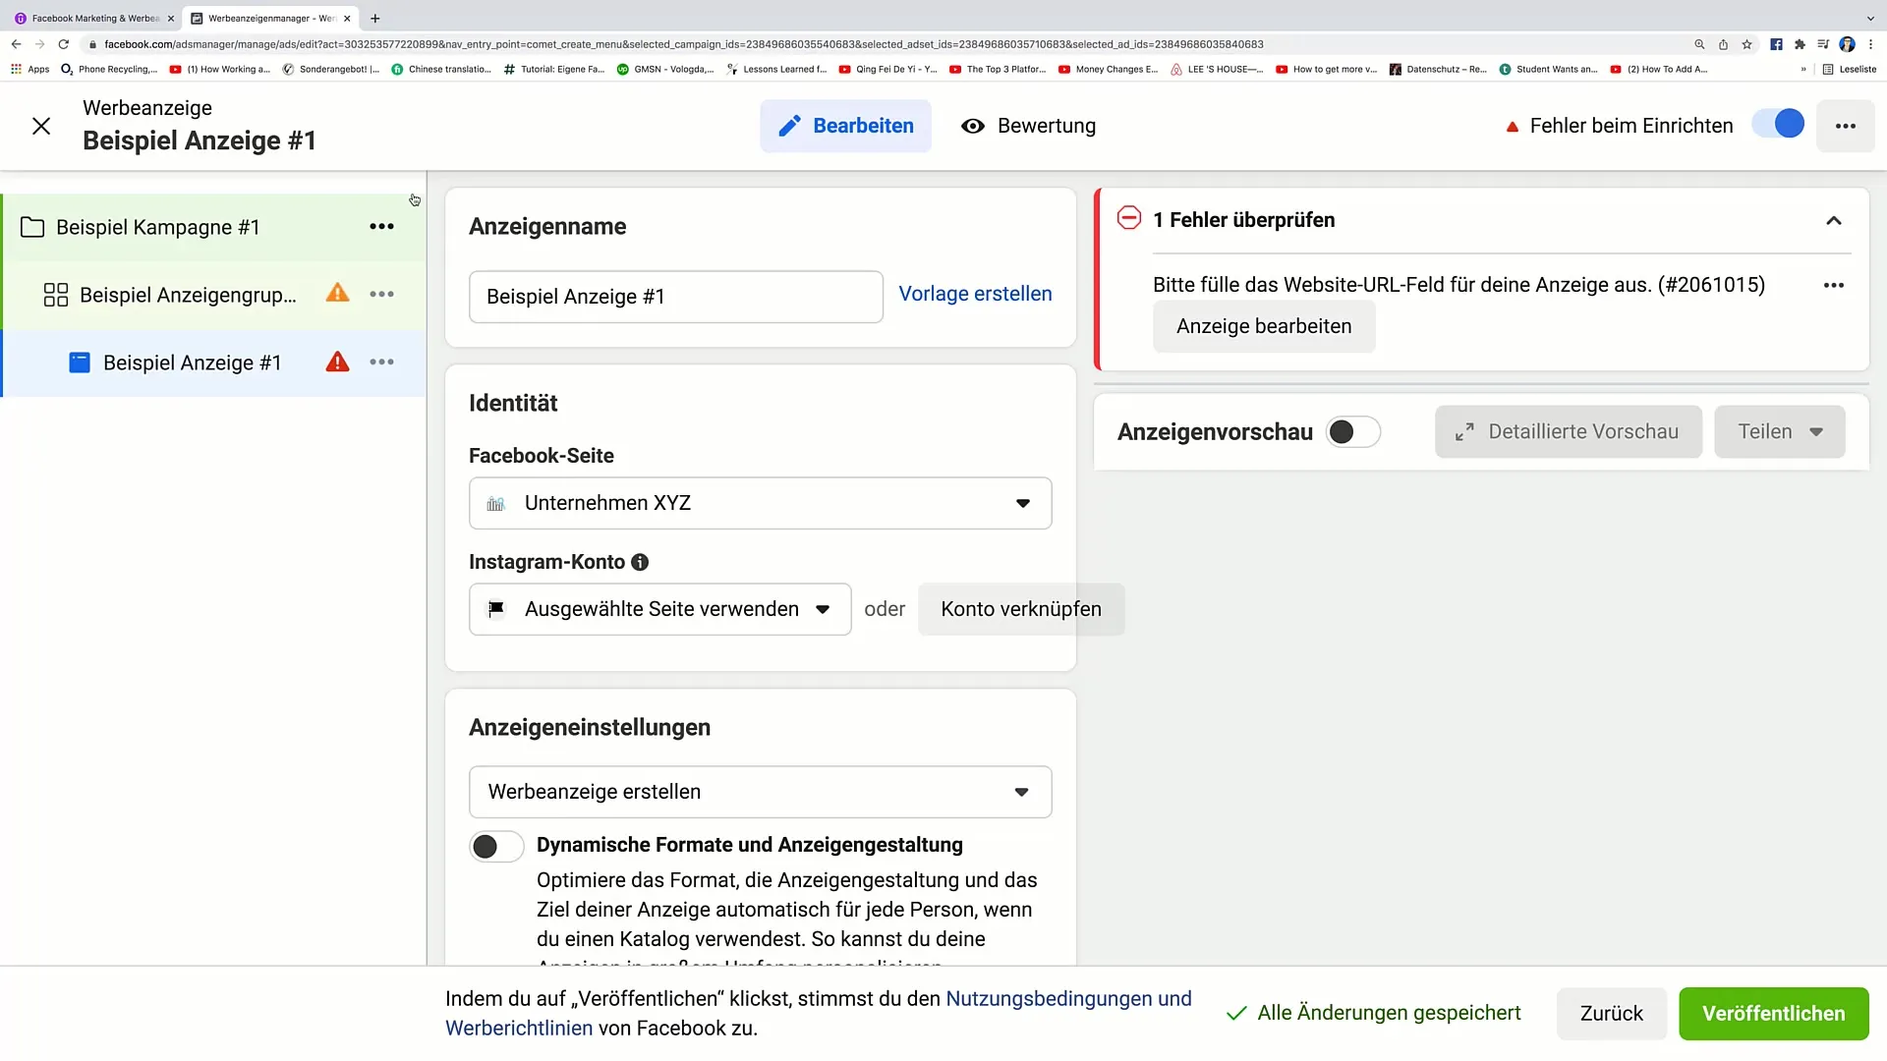
Task: Click the warning icon on Beispiel Anzeigengruppe
Action: [x=338, y=296]
